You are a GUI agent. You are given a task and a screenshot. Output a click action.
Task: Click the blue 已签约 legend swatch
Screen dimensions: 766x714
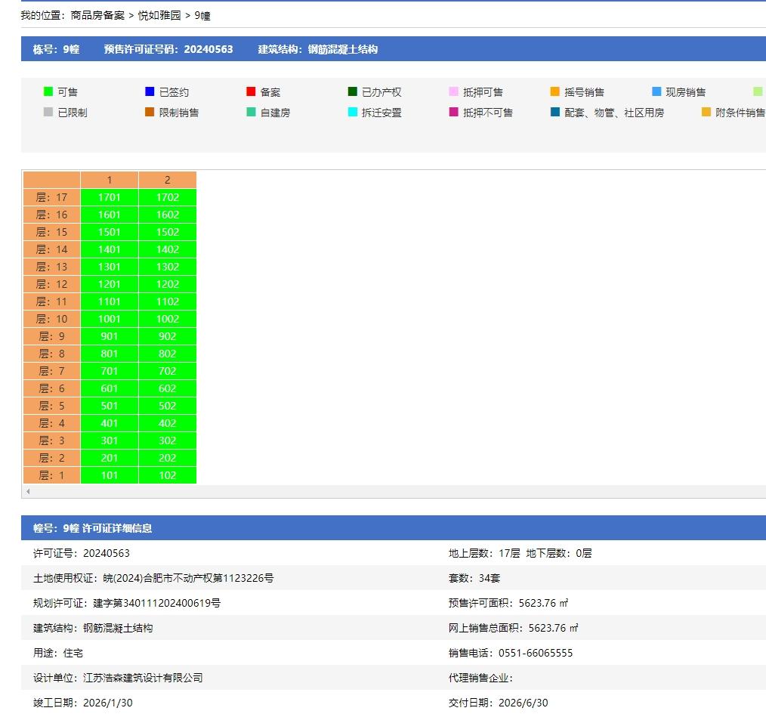[150, 91]
